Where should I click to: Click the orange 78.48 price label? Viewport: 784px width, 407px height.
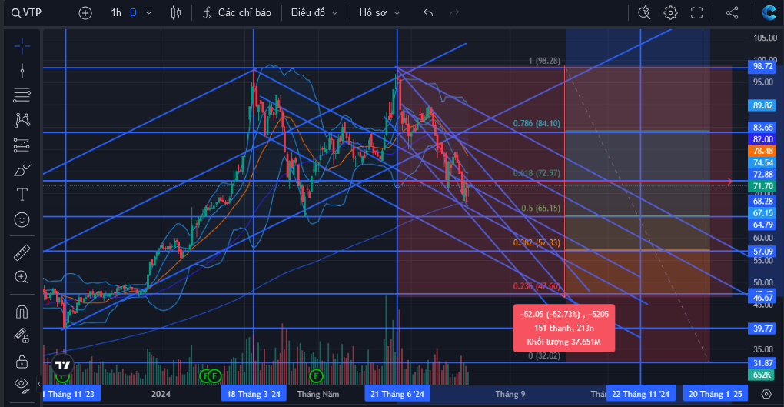click(x=762, y=151)
